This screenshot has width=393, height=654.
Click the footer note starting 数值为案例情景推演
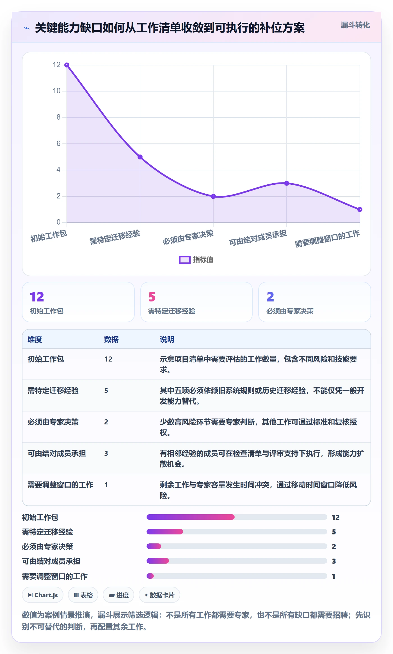click(196, 621)
